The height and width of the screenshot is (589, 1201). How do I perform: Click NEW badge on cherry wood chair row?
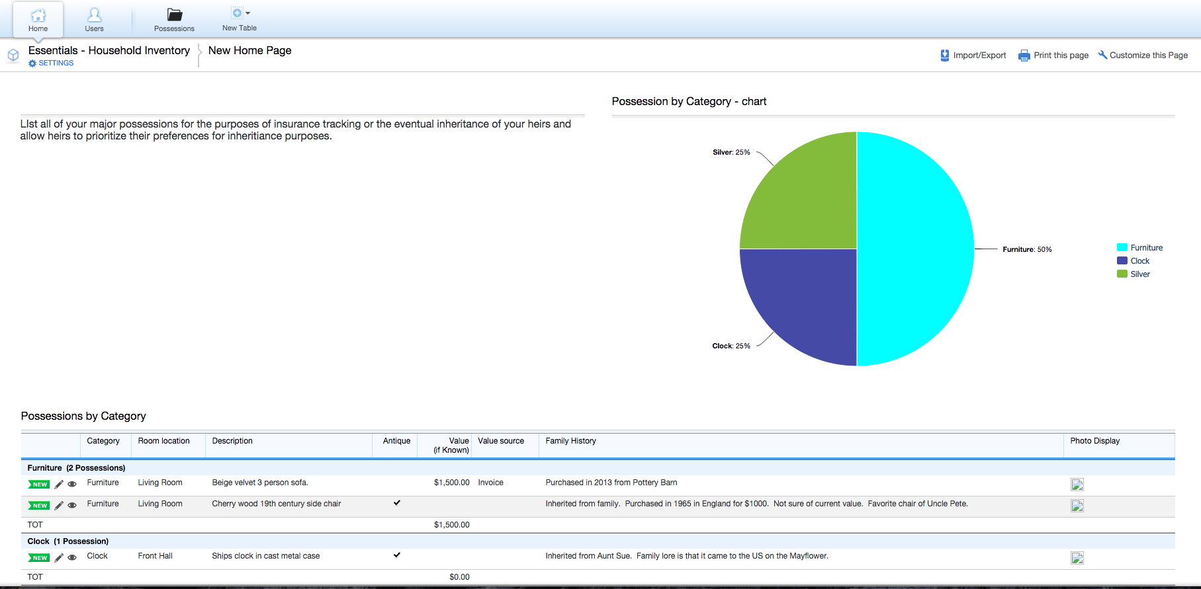point(39,506)
